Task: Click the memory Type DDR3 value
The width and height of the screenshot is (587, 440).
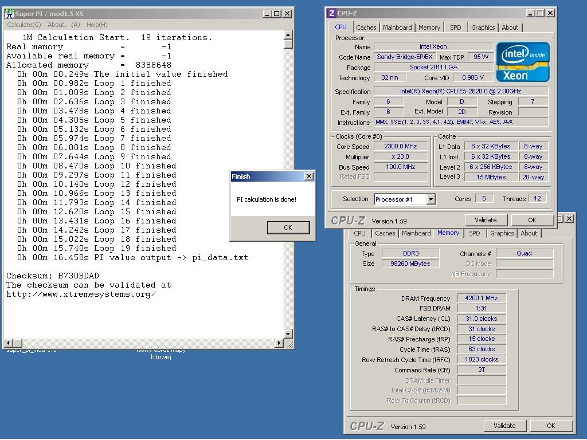Action: pyautogui.click(x=410, y=253)
